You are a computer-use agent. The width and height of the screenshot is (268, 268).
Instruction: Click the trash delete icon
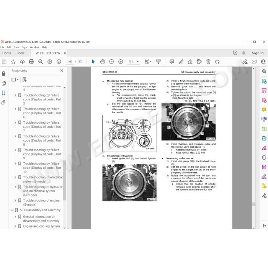tap(208, 62)
